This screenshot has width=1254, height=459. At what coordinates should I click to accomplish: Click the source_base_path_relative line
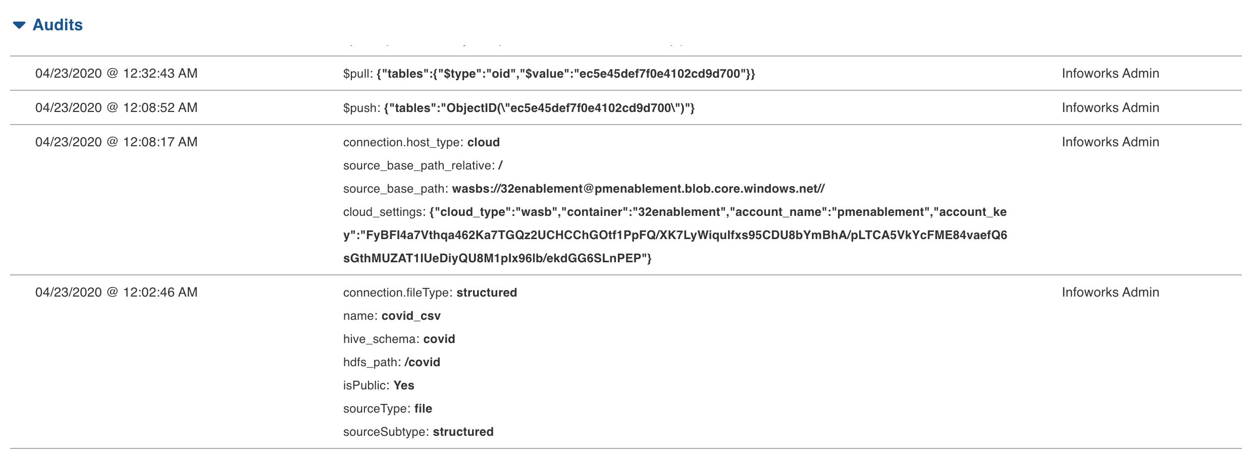point(423,166)
